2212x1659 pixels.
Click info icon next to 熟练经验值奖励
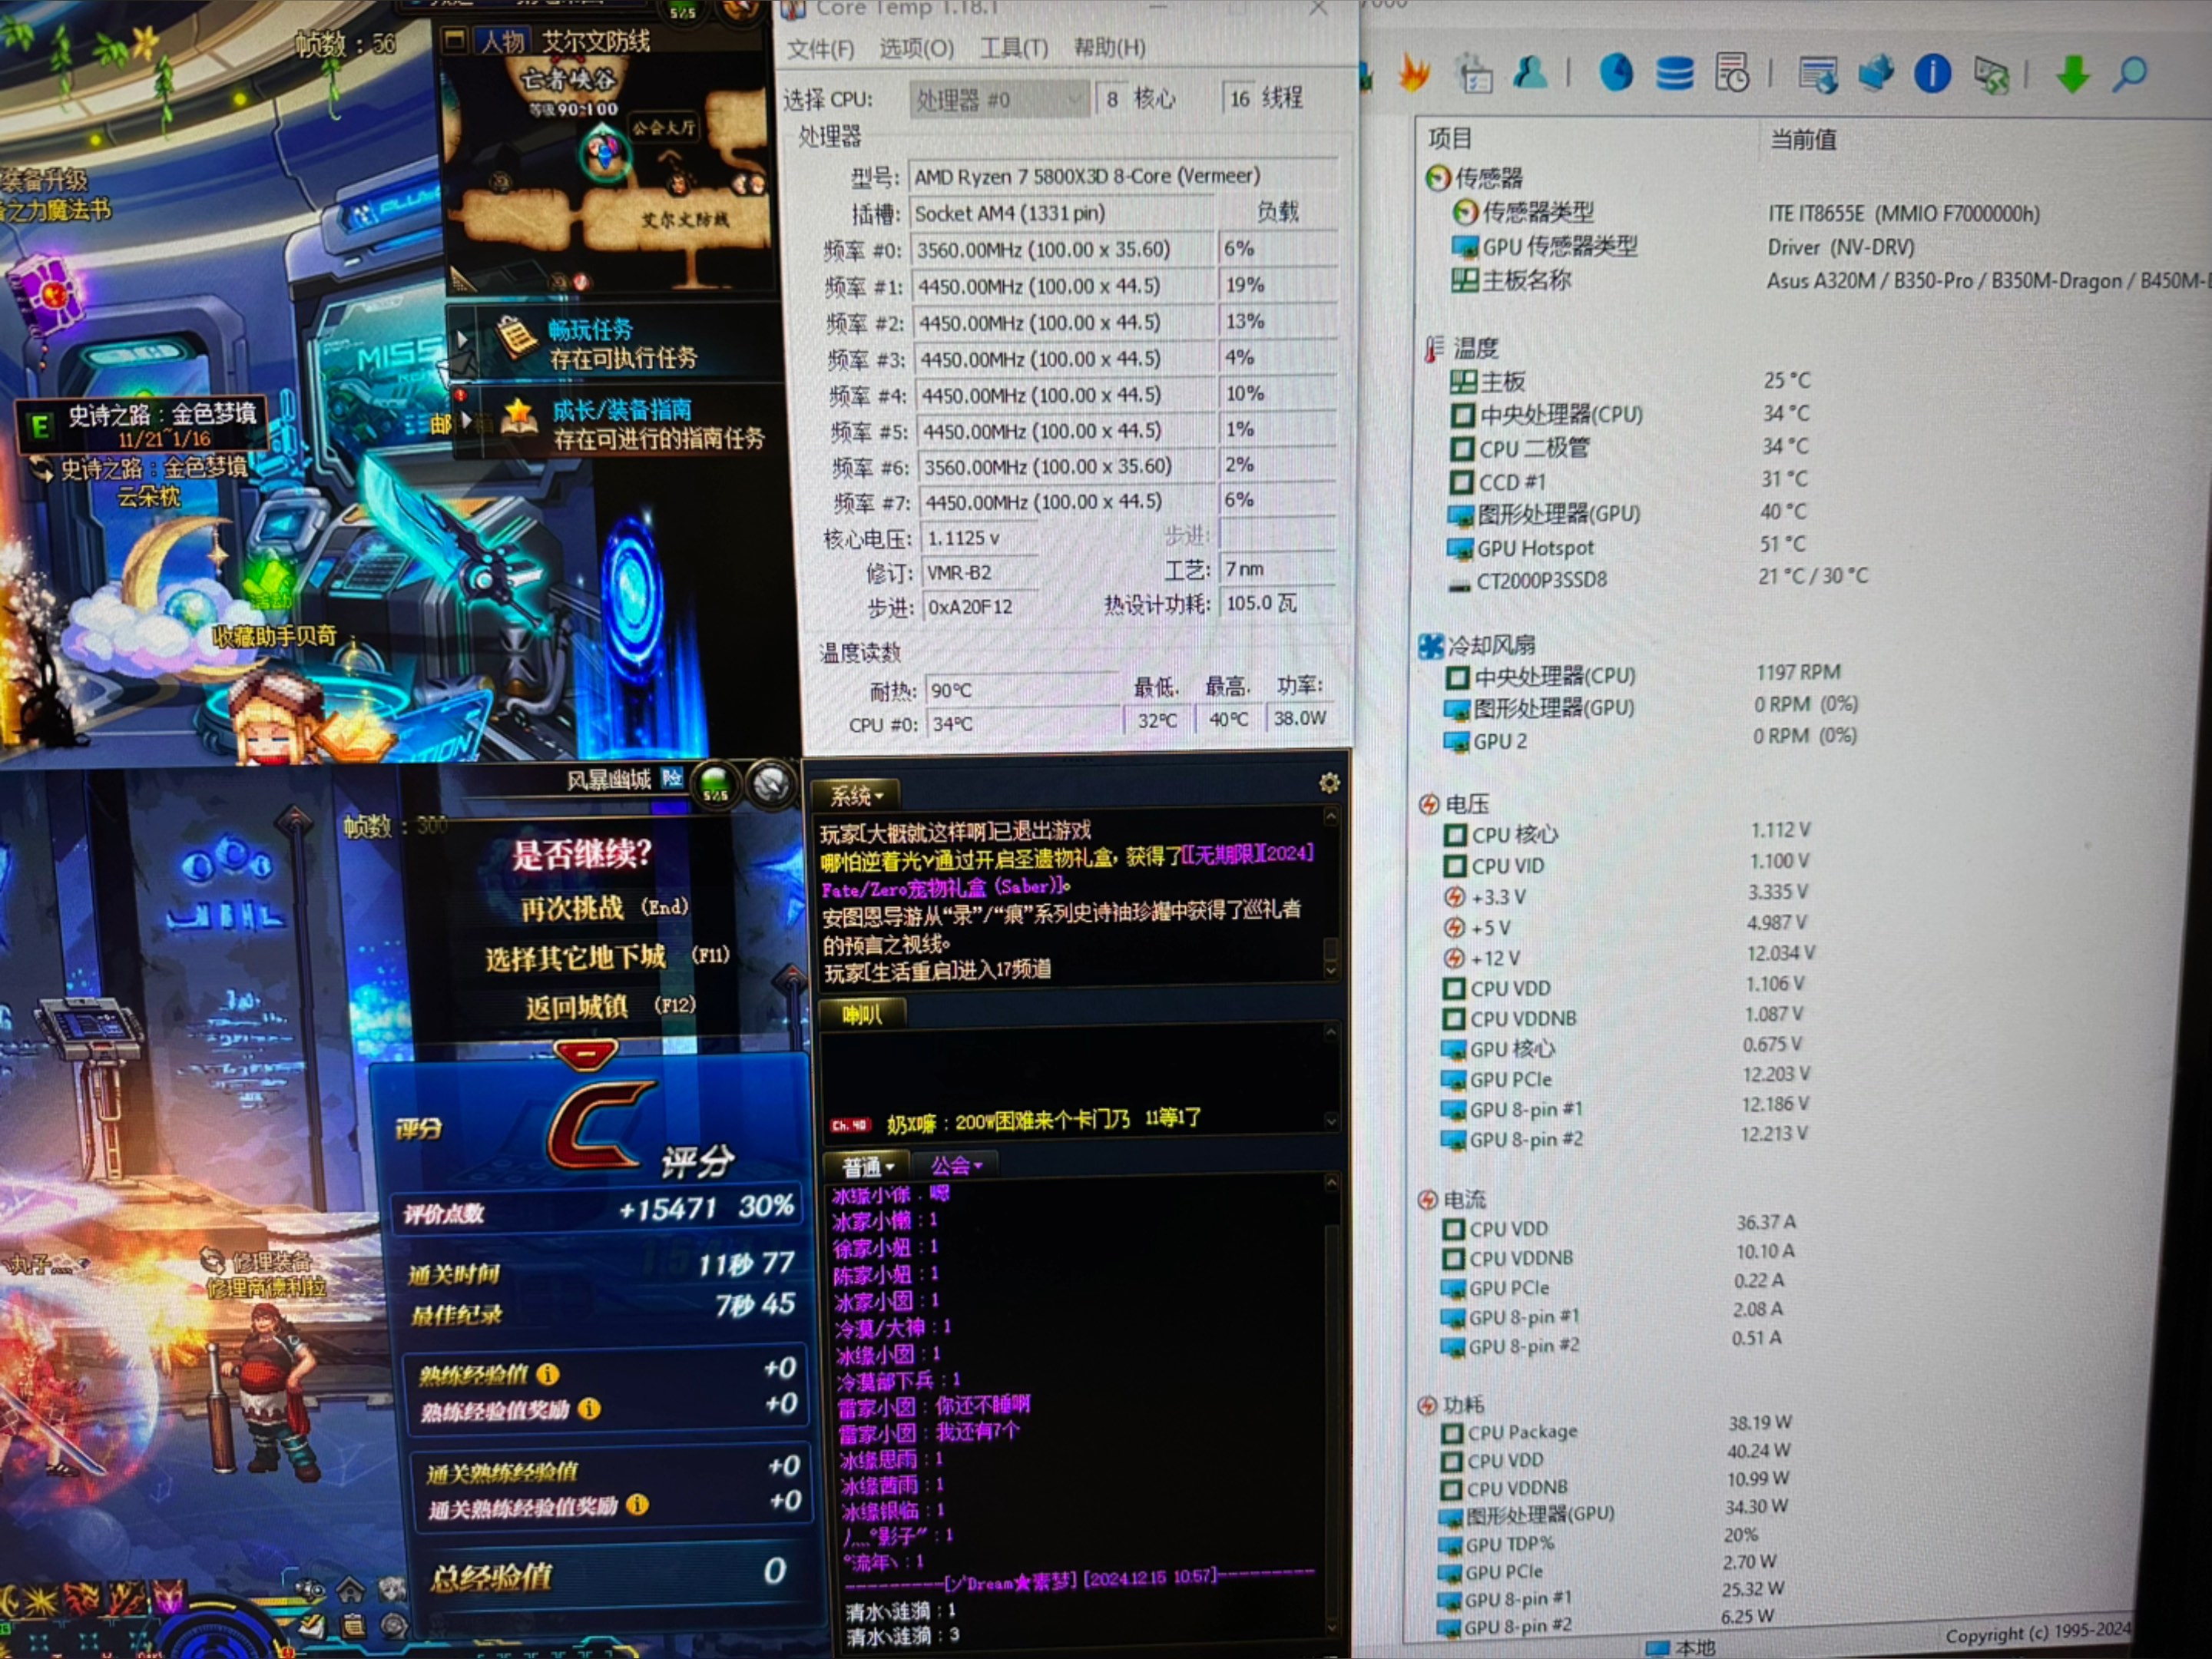point(590,1409)
